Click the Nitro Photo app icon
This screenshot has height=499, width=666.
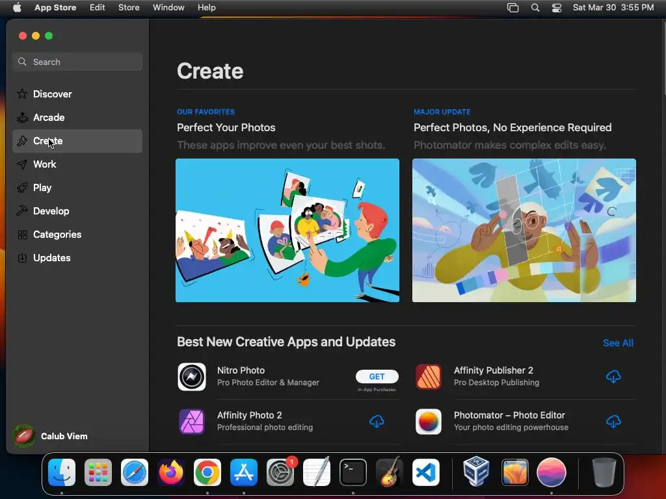click(192, 377)
